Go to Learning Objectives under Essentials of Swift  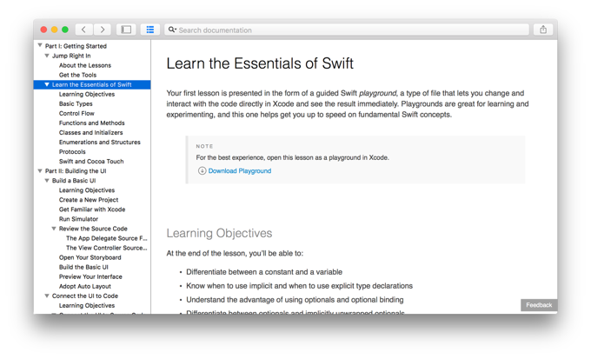(x=87, y=94)
